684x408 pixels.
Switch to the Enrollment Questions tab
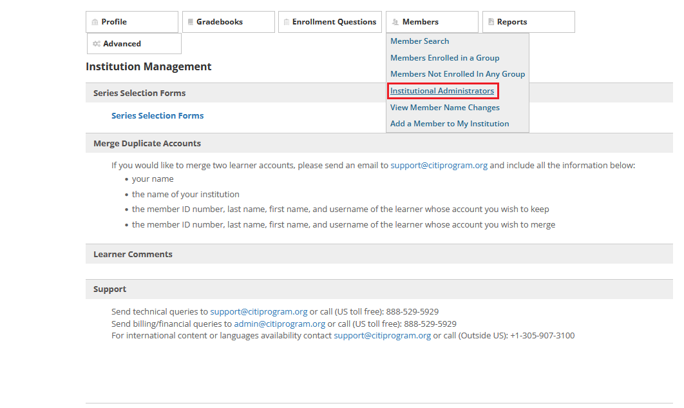(x=330, y=22)
